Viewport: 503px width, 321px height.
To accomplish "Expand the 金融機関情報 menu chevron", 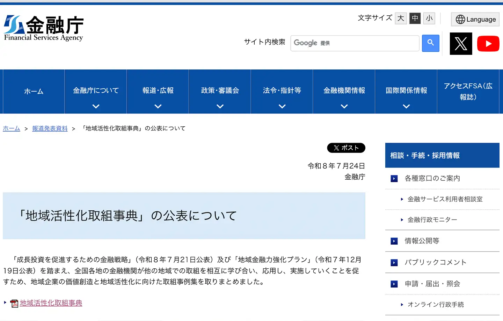I will point(344,106).
